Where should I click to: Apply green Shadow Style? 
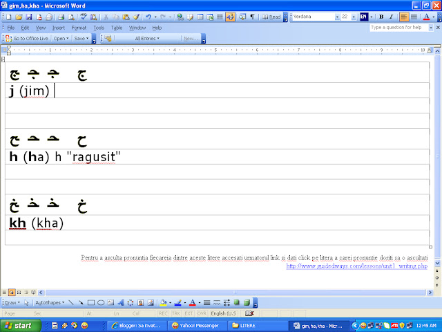click(236, 303)
